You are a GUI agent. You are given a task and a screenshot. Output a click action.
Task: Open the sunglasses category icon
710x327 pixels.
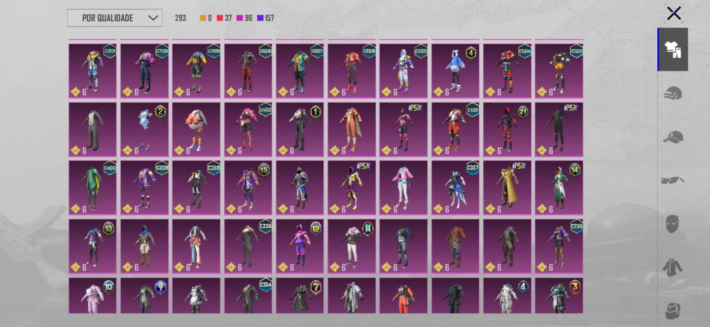tap(673, 180)
